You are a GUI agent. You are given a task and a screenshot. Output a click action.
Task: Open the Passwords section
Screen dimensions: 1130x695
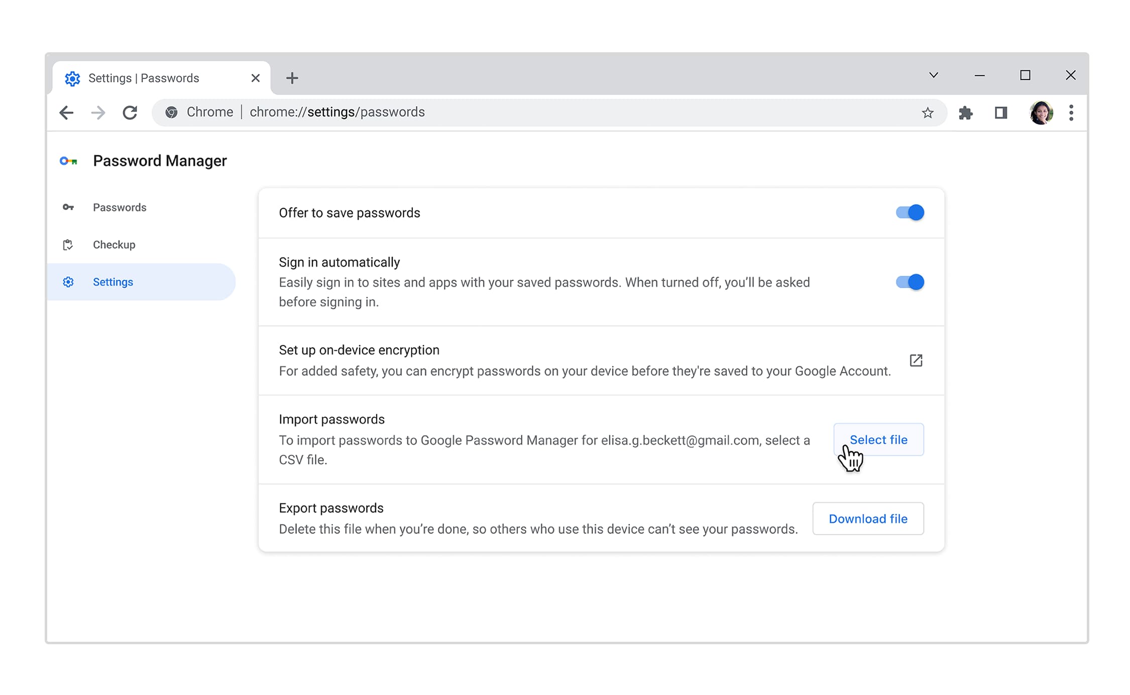[x=119, y=208]
